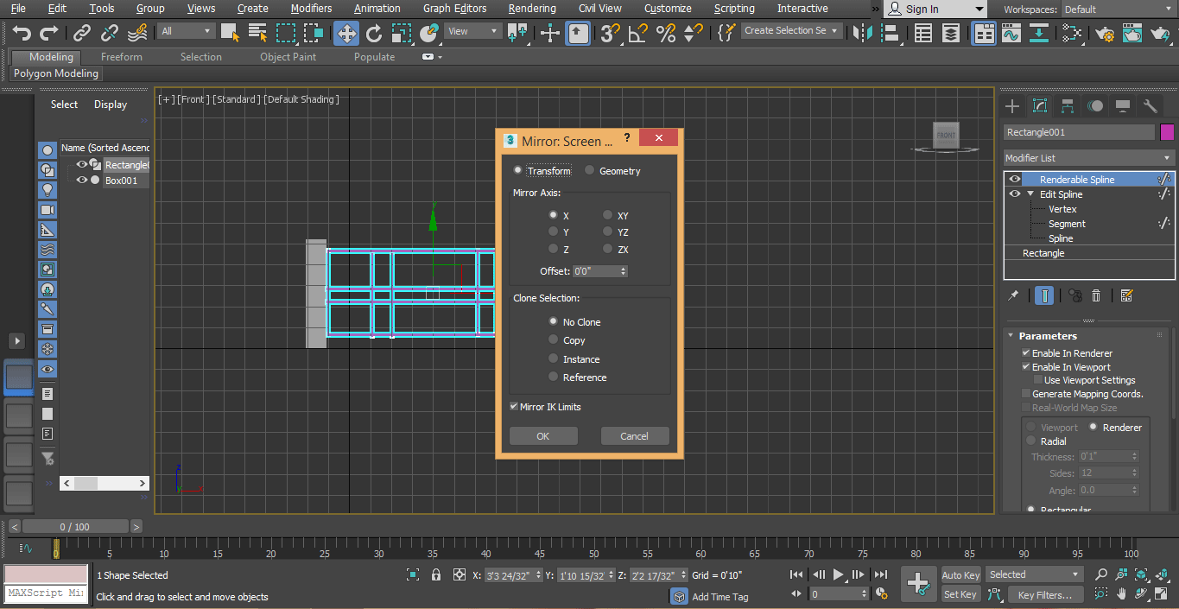This screenshot has width=1179, height=609.
Task: Open the Key Filters dialog
Action: 1046,594
